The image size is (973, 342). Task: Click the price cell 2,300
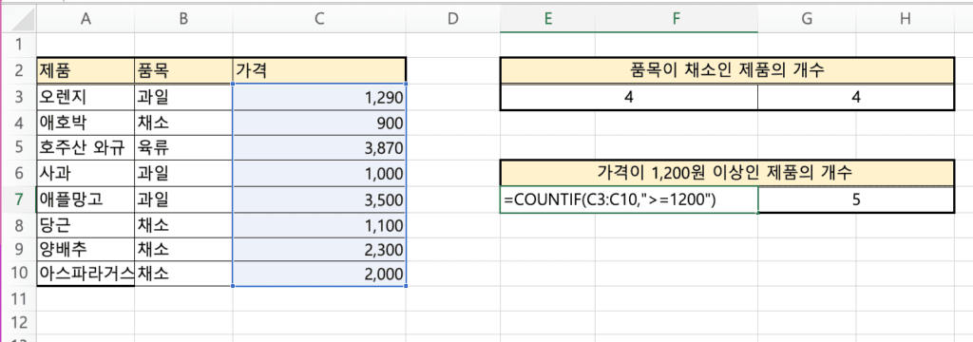(x=319, y=250)
